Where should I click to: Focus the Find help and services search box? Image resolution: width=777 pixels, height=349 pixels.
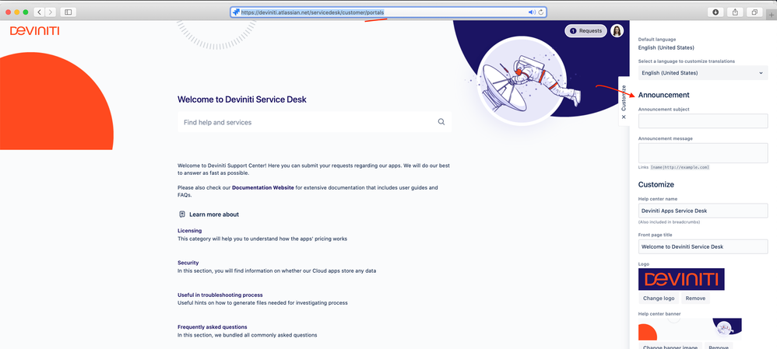[x=315, y=122]
